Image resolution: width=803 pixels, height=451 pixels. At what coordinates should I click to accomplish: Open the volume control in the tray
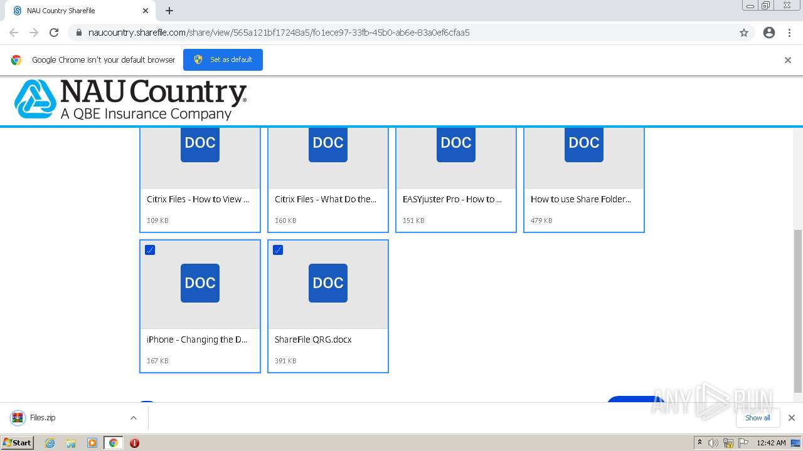point(713,443)
